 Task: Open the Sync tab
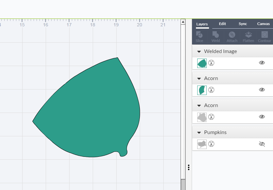(243, 24)
